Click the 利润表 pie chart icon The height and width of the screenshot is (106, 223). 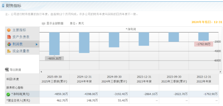8,44
